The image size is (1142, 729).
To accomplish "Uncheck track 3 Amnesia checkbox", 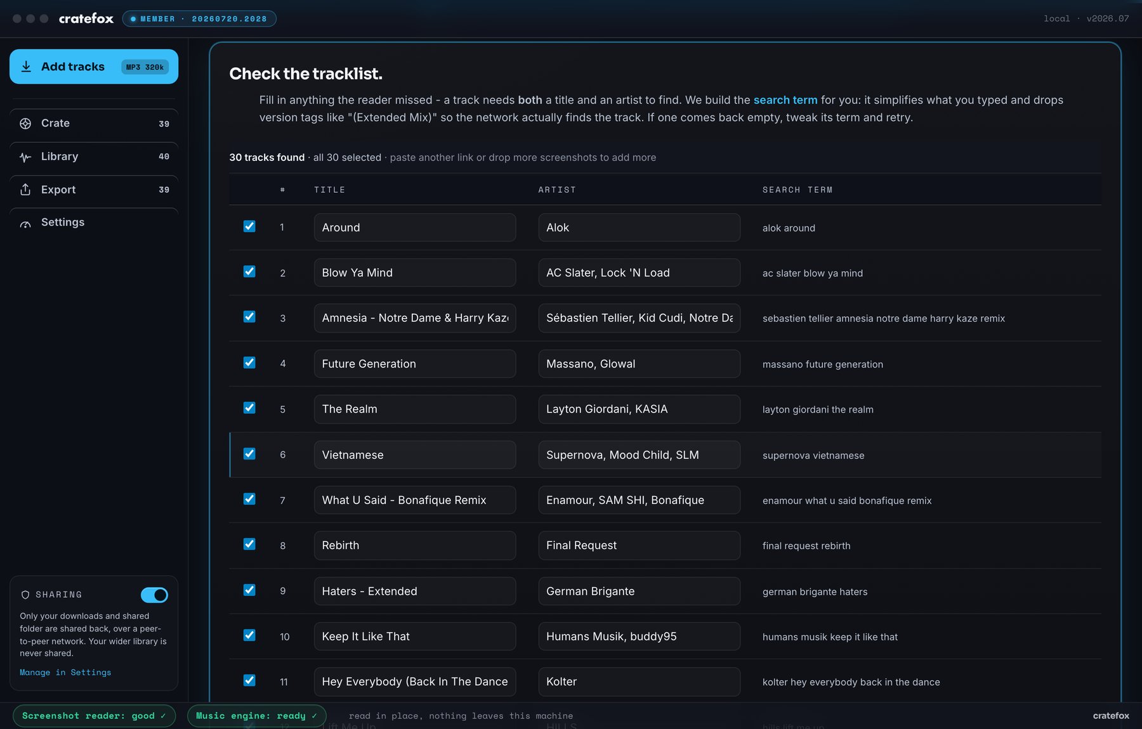I will (x=249, y=317).
